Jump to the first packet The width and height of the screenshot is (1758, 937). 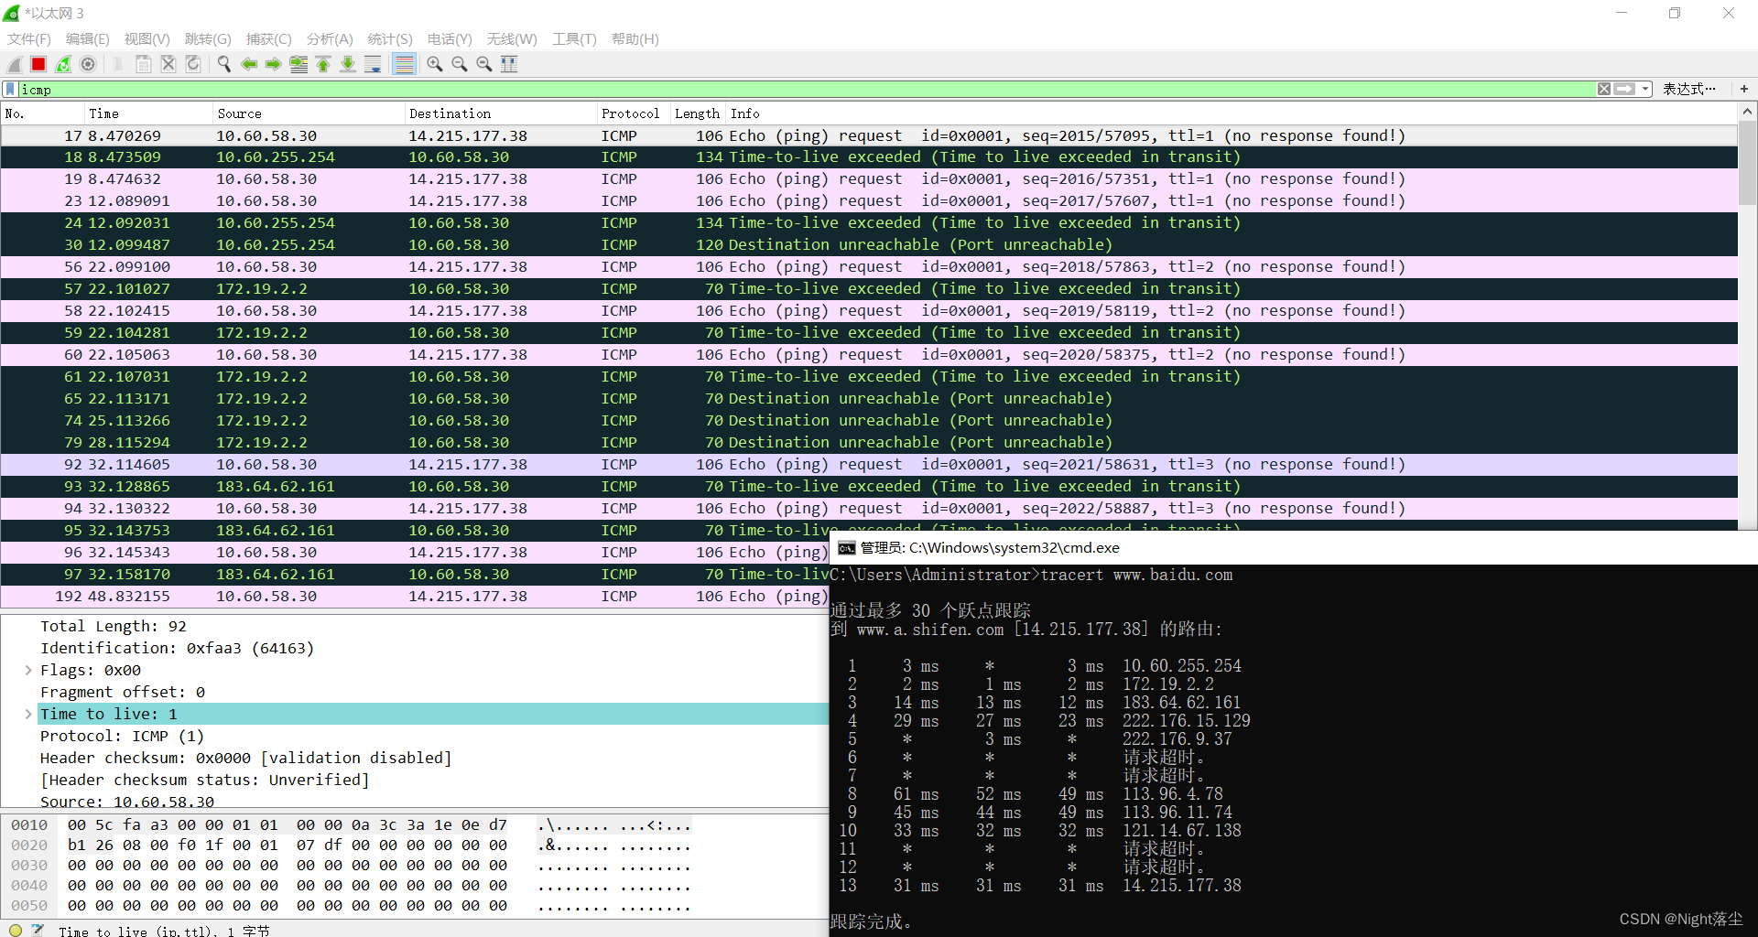tap(323, 64)
